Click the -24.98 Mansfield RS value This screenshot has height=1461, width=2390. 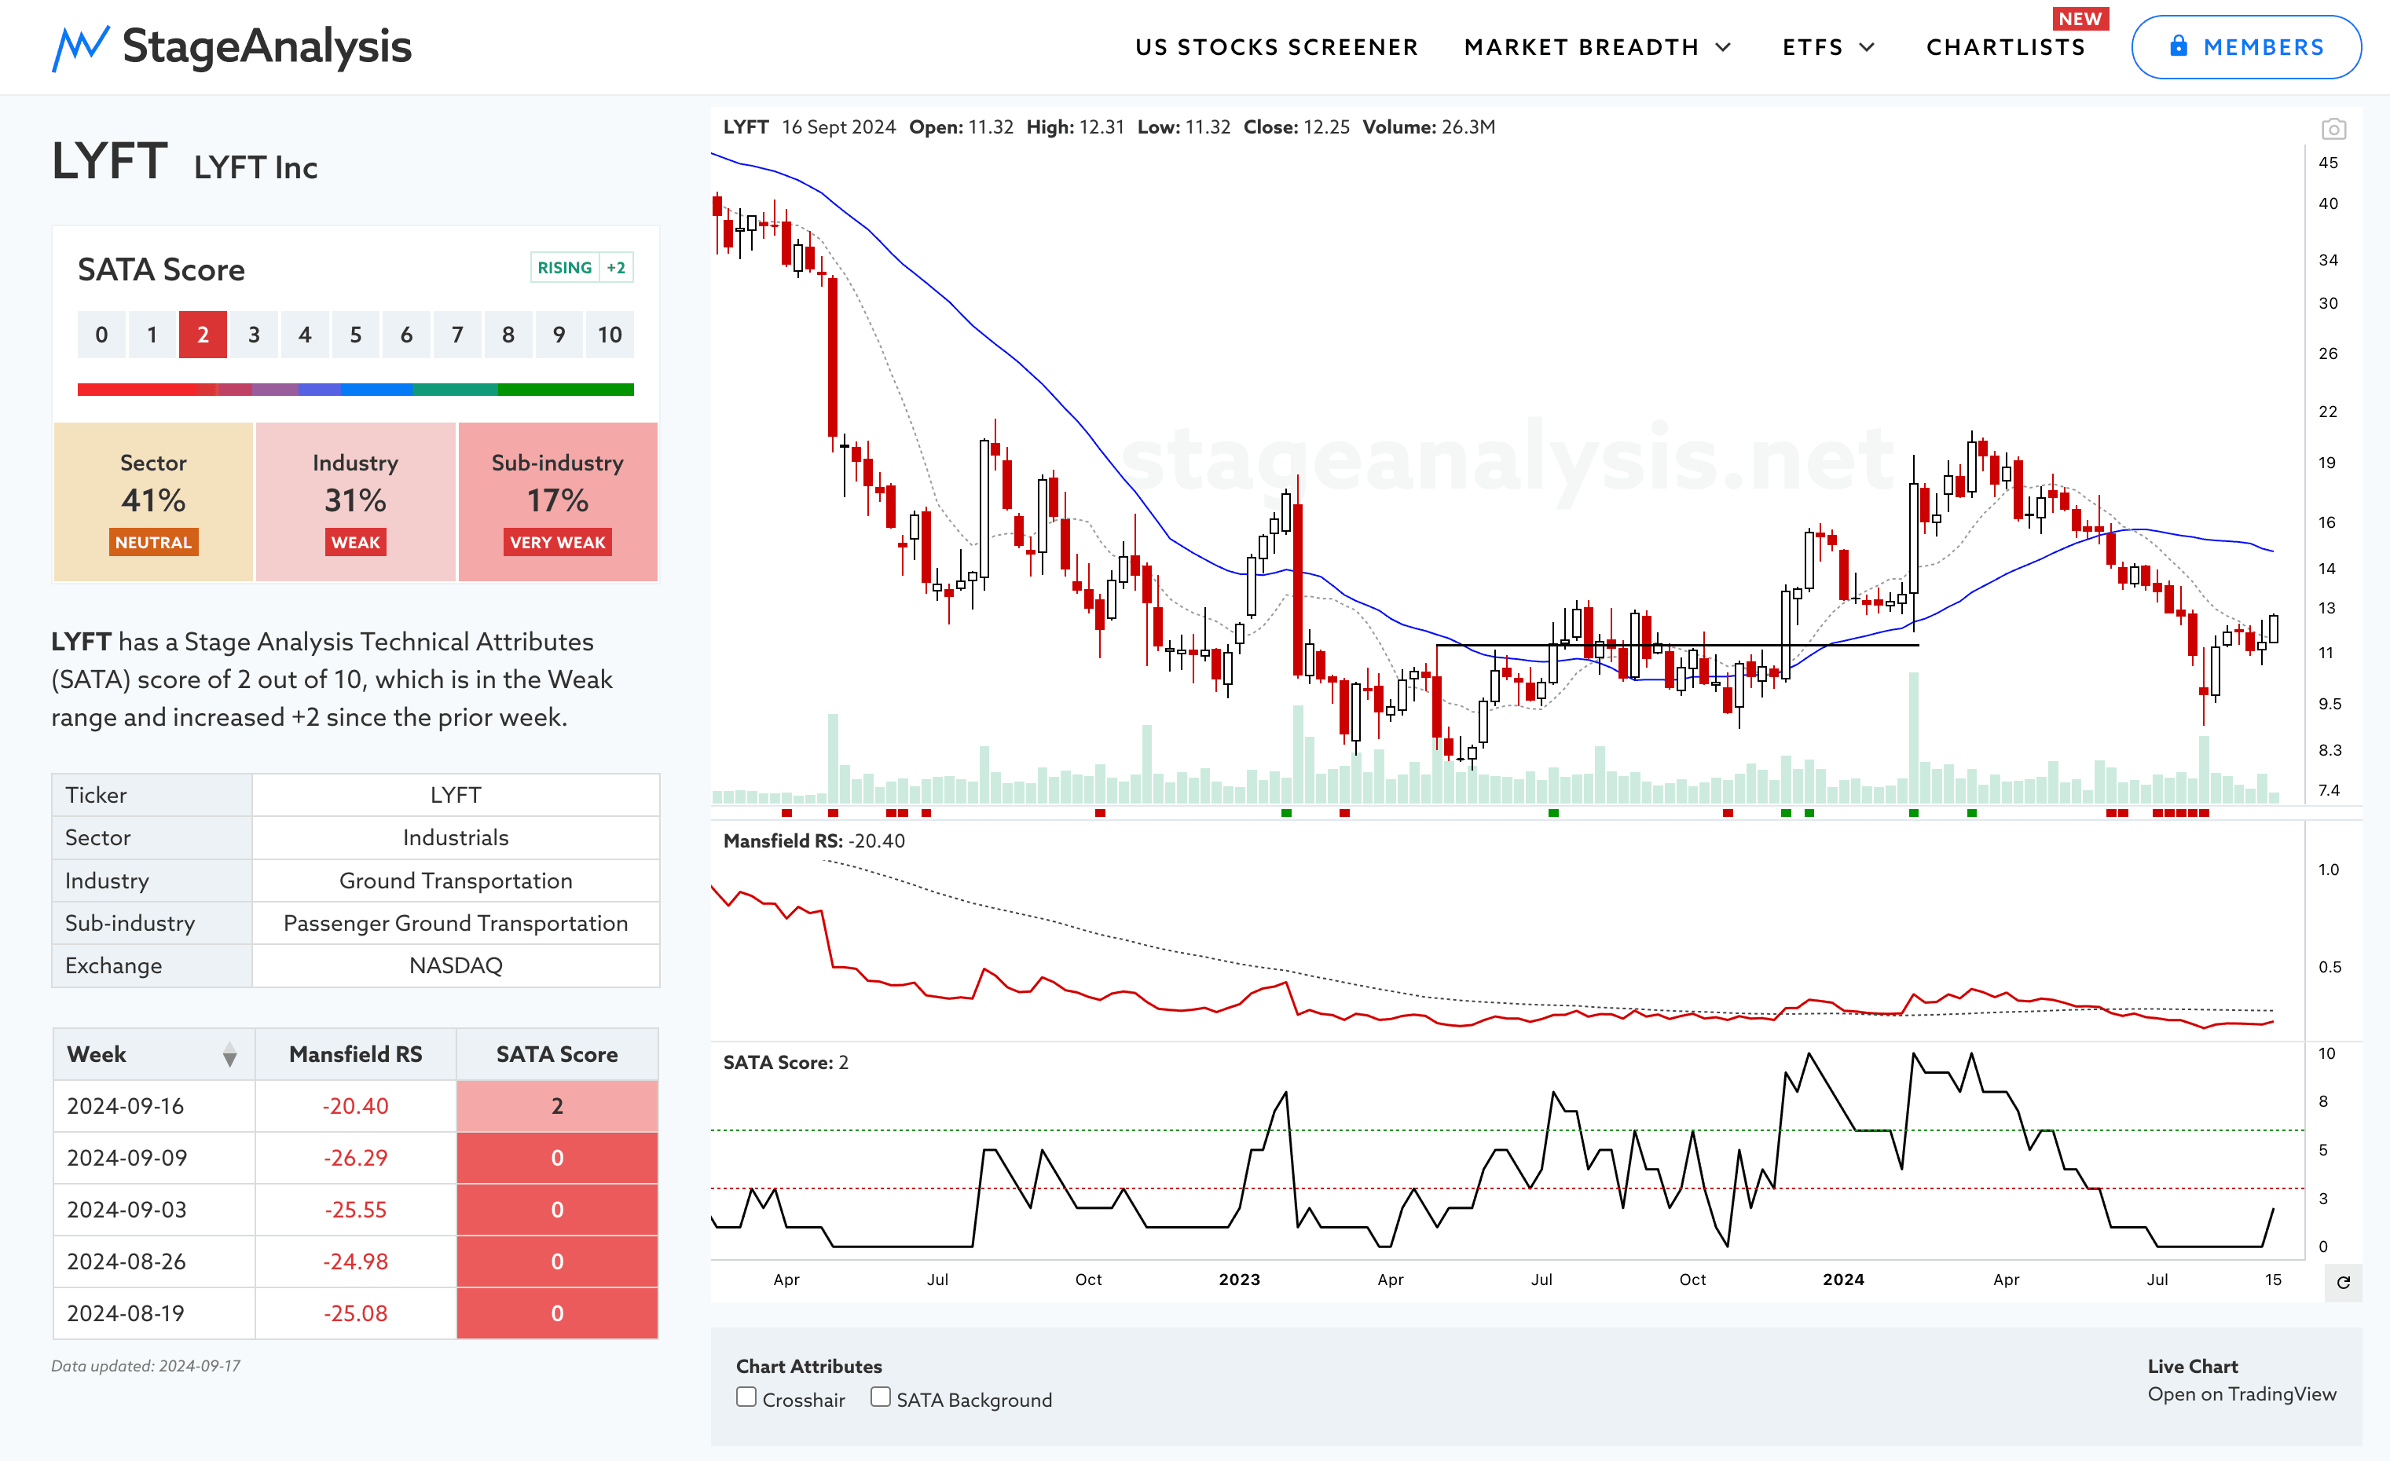[355, 1261]
